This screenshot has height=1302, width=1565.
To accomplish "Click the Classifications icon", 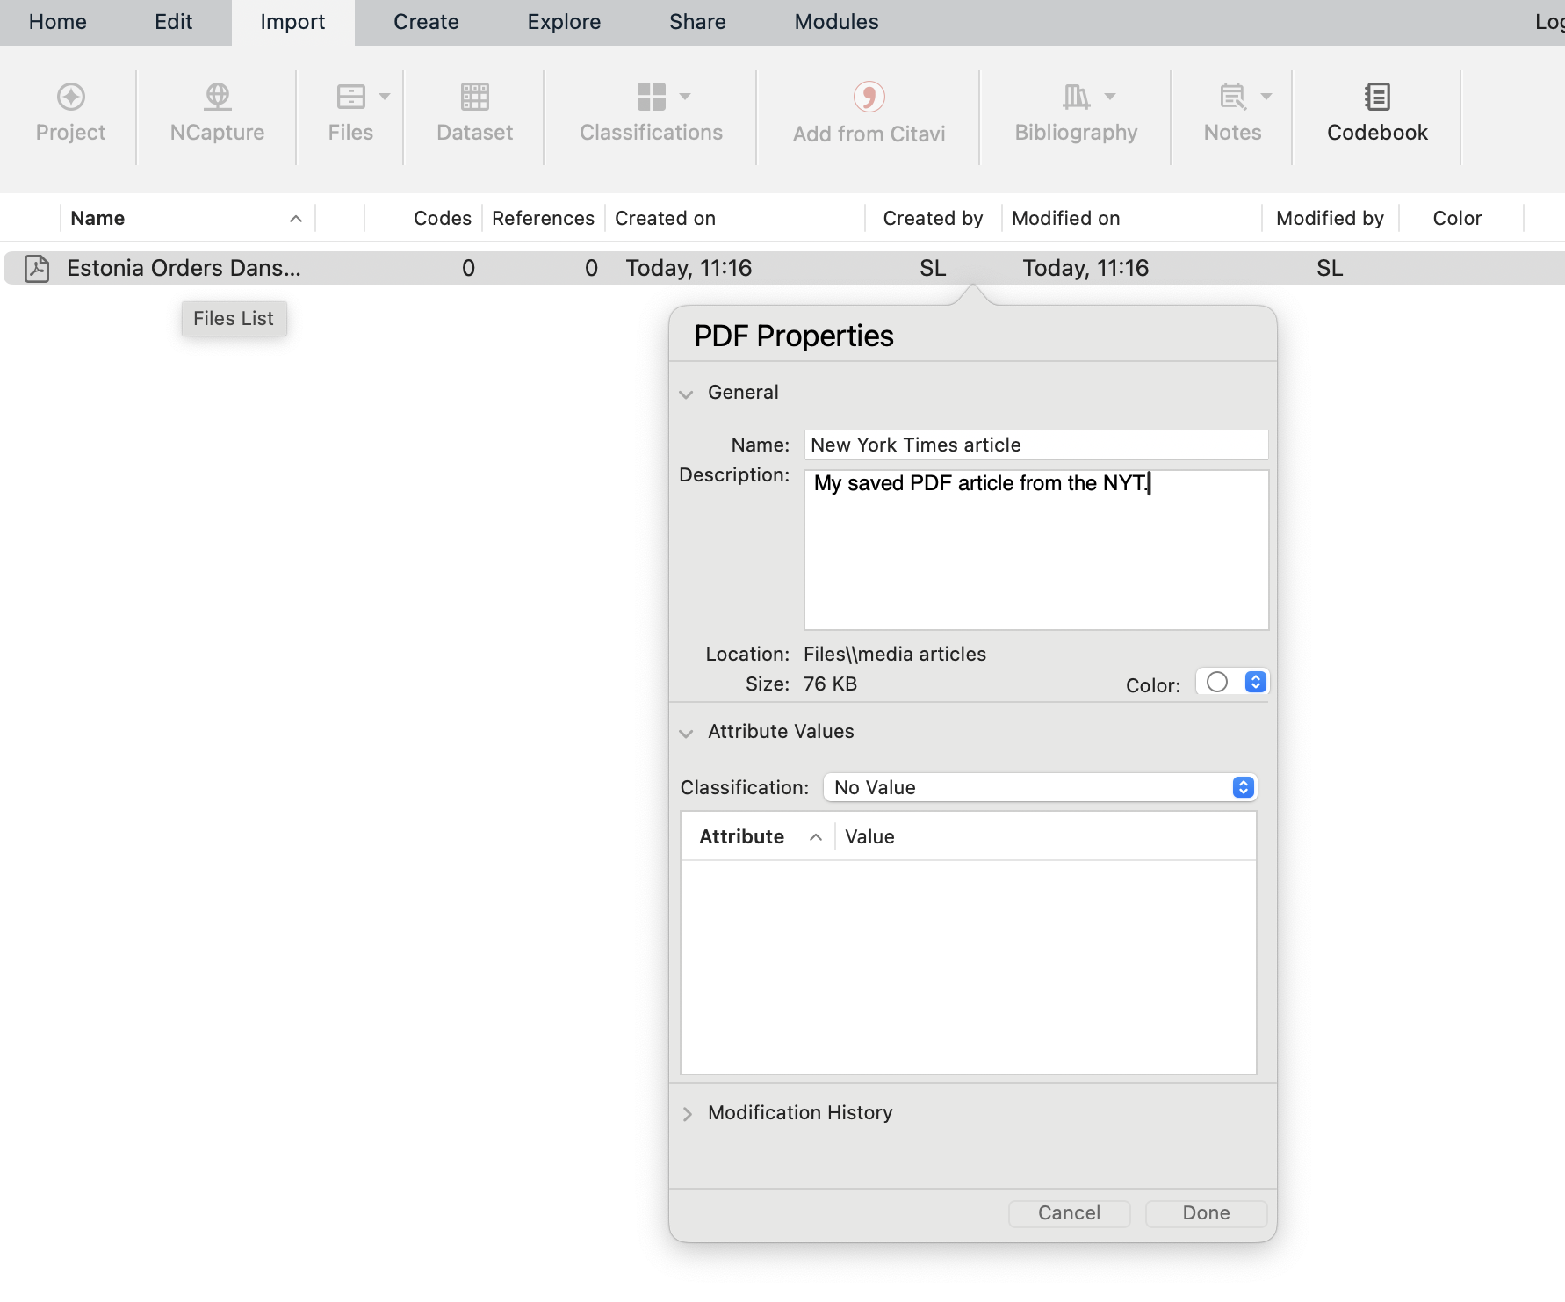I will point(651,97).
